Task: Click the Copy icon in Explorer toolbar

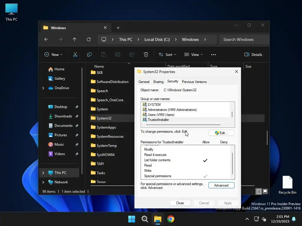Action: 89,54
